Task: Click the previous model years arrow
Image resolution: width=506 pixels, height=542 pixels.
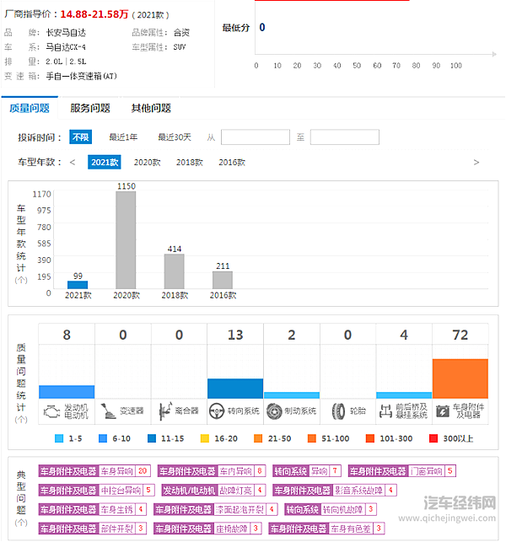Action: tap(73, 162)
